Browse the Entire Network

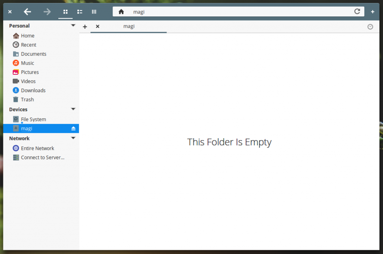37,148
